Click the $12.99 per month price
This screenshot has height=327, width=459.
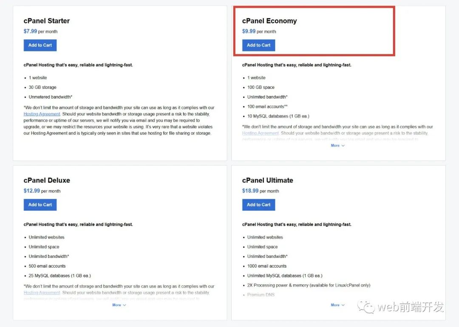(x=42, y=191)
